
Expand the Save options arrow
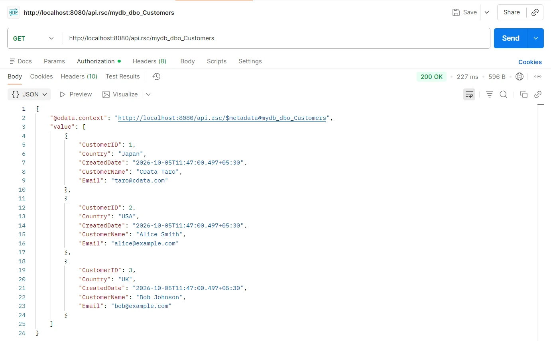487,12
